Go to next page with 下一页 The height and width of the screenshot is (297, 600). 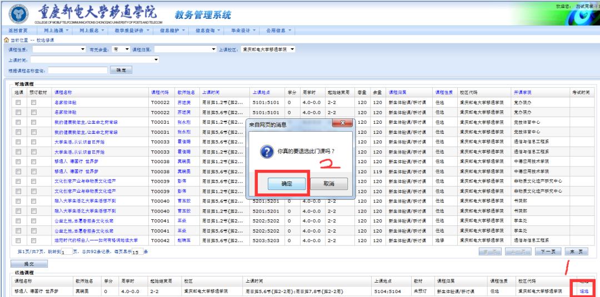pyautogui.click(x=547, y=251)
